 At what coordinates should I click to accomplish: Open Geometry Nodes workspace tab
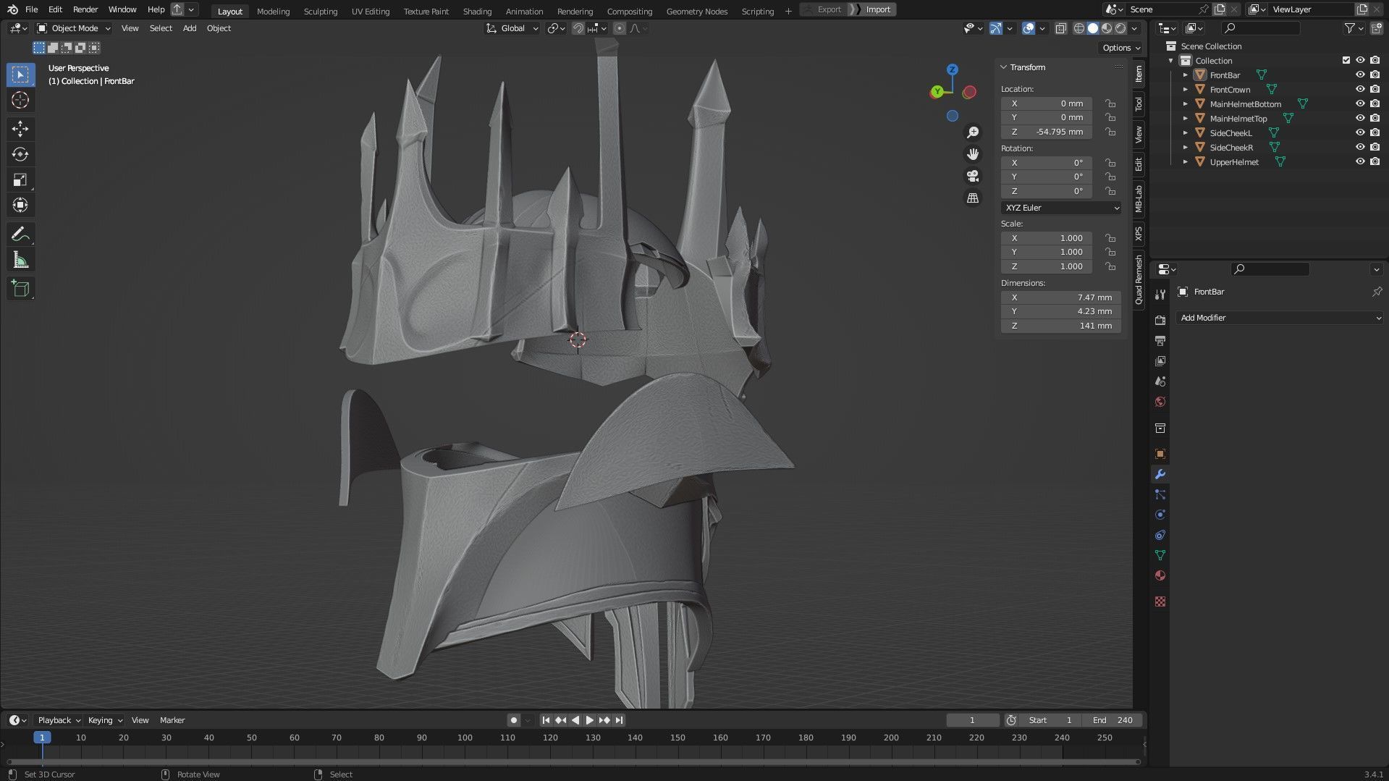click(697, 11)
